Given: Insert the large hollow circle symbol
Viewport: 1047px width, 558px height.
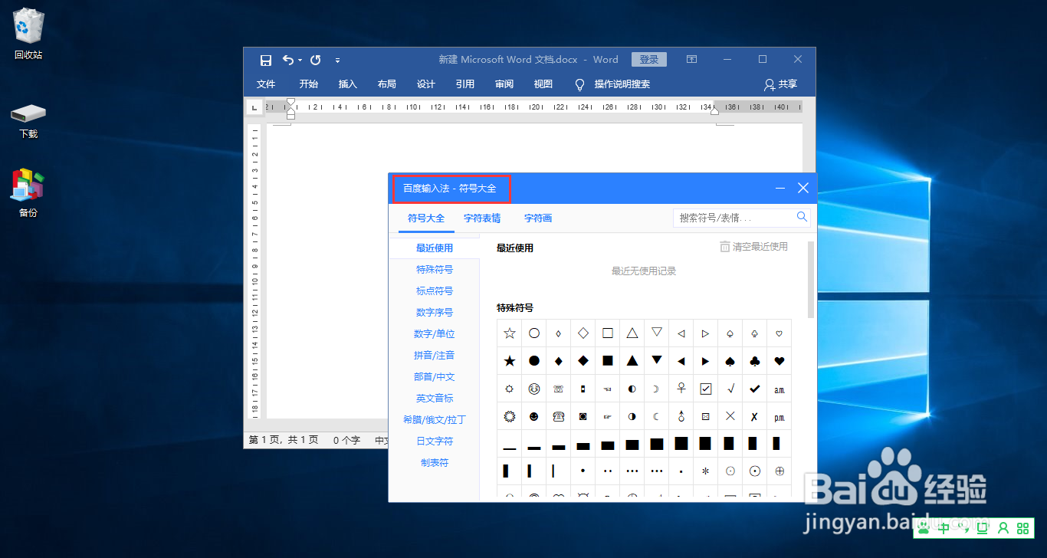Looking at the screenshot, I should click(x=534, y=333).
